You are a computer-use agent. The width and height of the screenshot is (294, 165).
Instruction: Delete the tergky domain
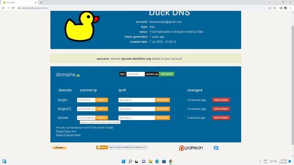tap(221, 100)
